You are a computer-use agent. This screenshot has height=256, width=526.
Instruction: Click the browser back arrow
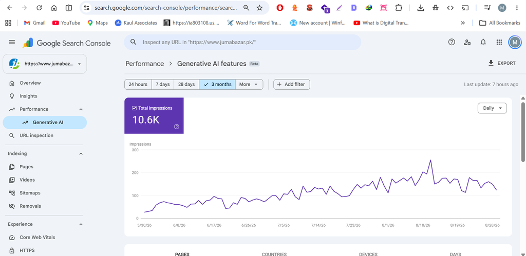pyautogui.click(x=10, y=8)
